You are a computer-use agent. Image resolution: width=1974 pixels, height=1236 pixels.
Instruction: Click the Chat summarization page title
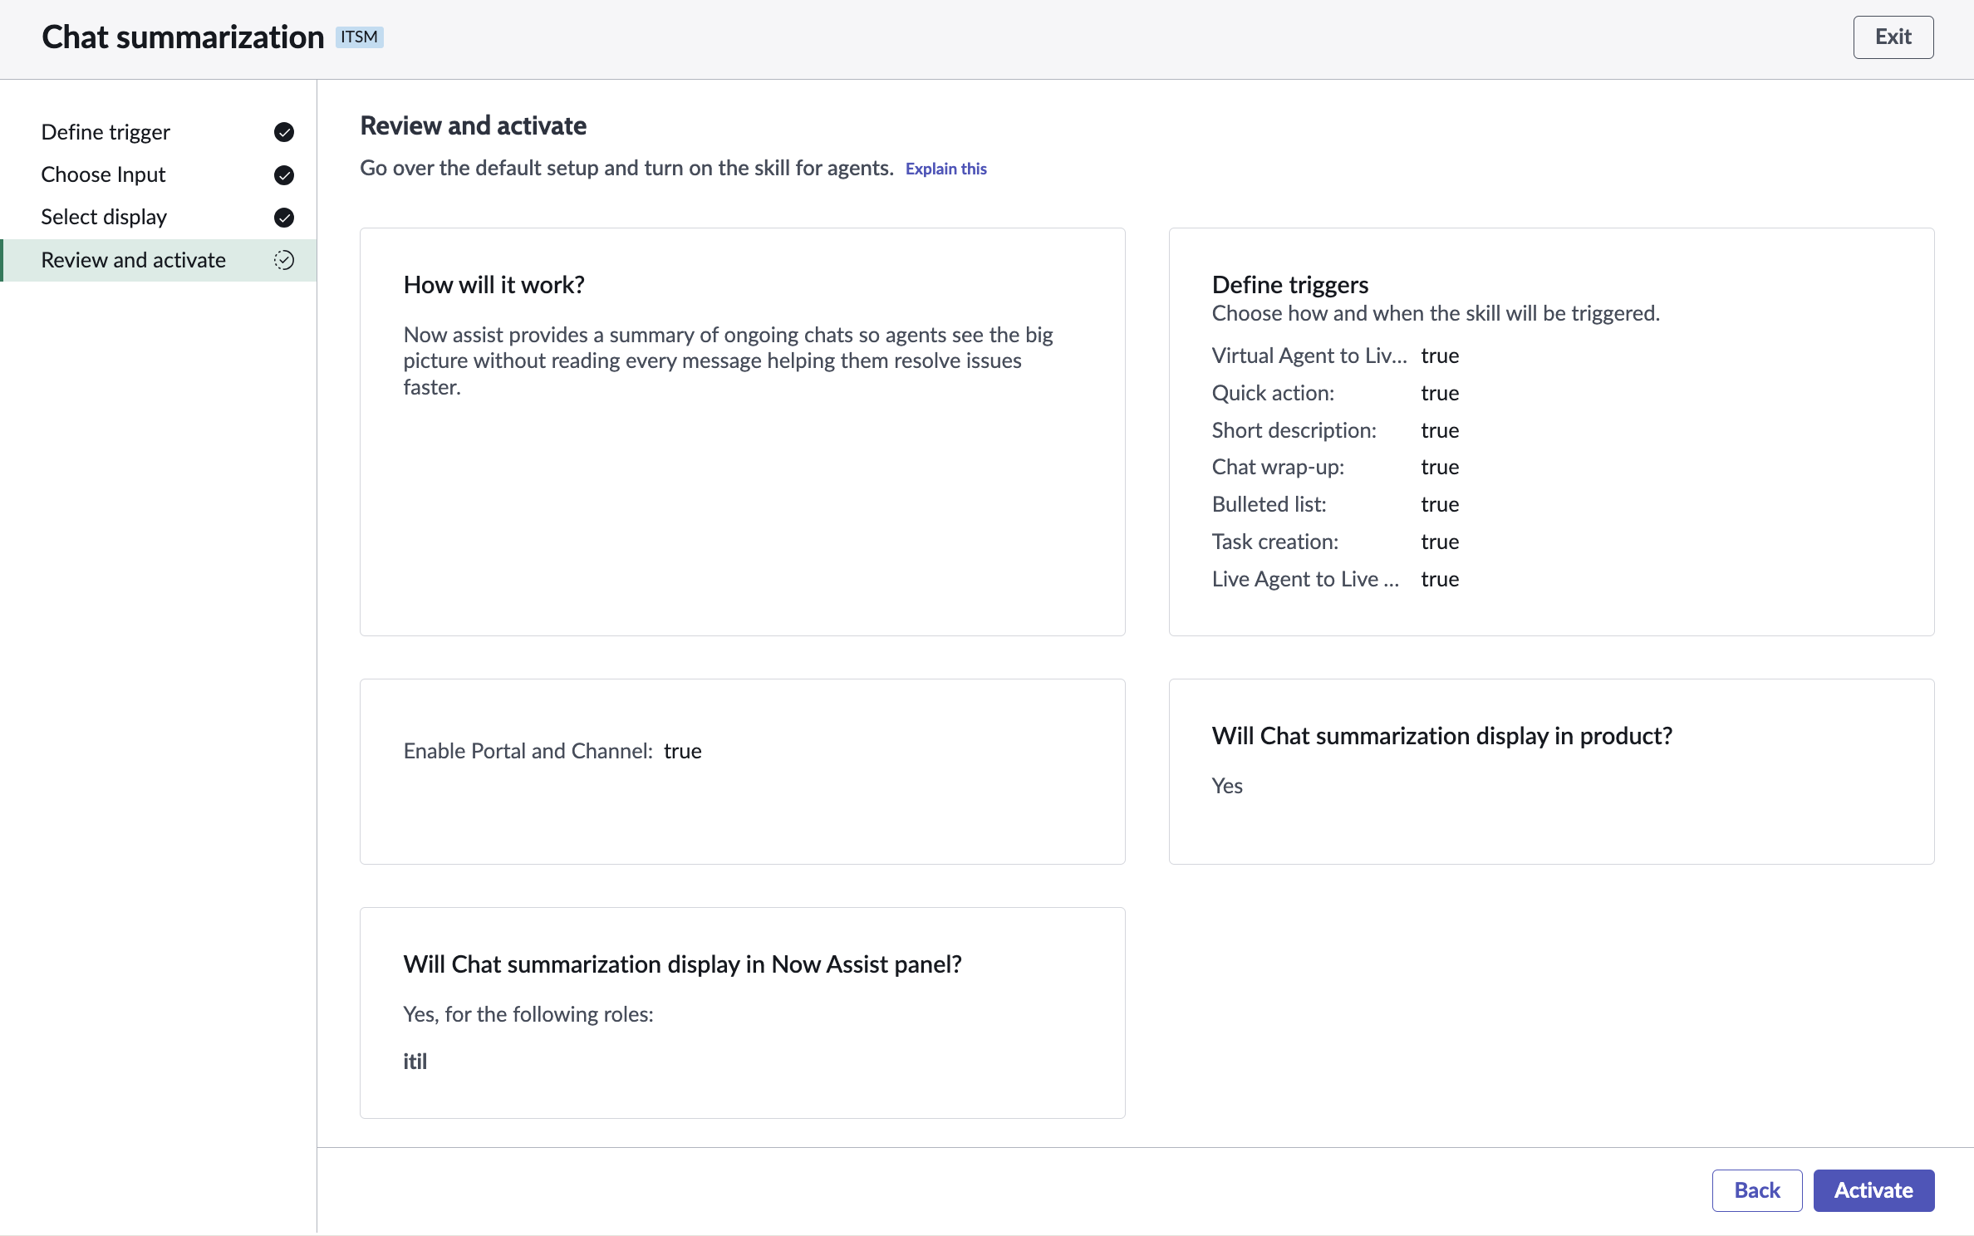pos(183,37)
